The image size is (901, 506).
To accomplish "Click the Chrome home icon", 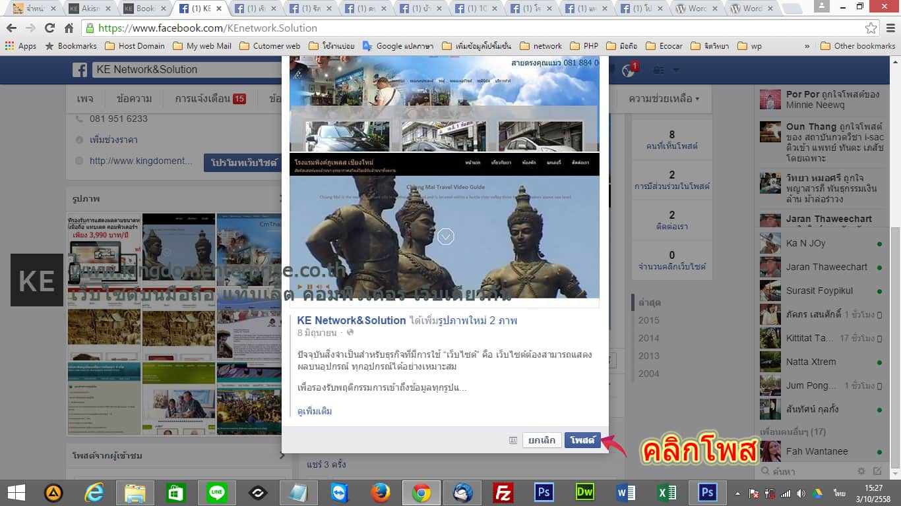I will click(69, 28).
